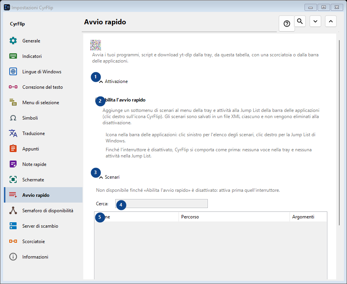Click the Note rapide note icon
This screenshot has width=347, height=284.
pyautogui.click(x=13, y=164)
